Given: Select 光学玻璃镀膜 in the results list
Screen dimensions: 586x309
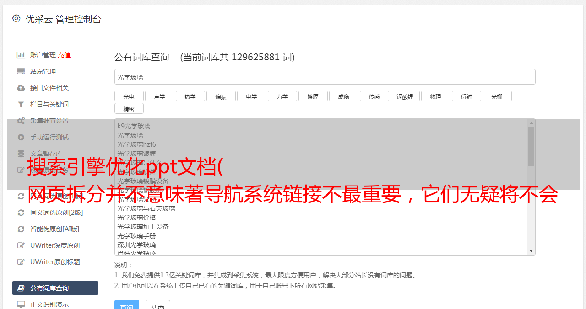Looking at the screenshot, I should (136, 154).
